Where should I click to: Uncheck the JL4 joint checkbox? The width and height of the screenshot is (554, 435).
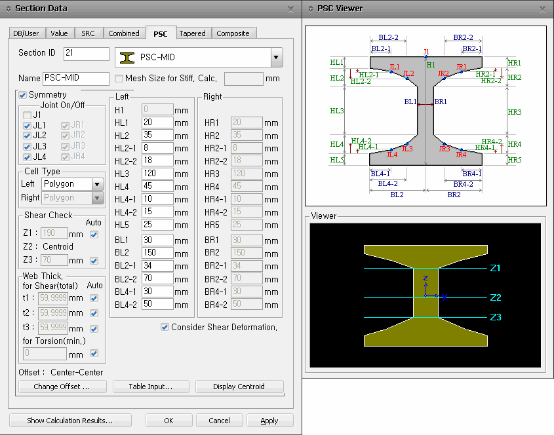coord(27,157)
